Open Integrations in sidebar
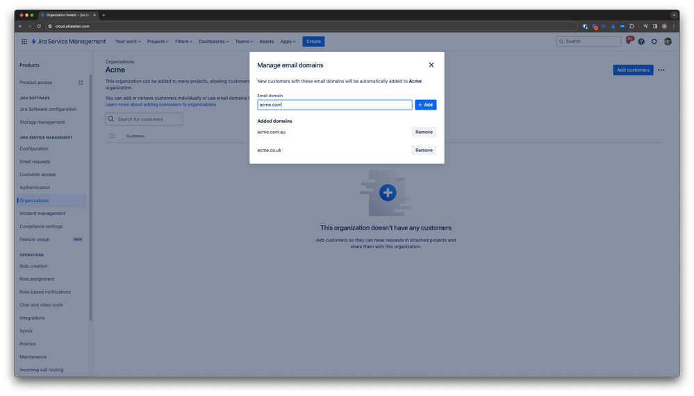Image resolution: width=694 pixels, height=396 pixels. [x=32, y=318]
